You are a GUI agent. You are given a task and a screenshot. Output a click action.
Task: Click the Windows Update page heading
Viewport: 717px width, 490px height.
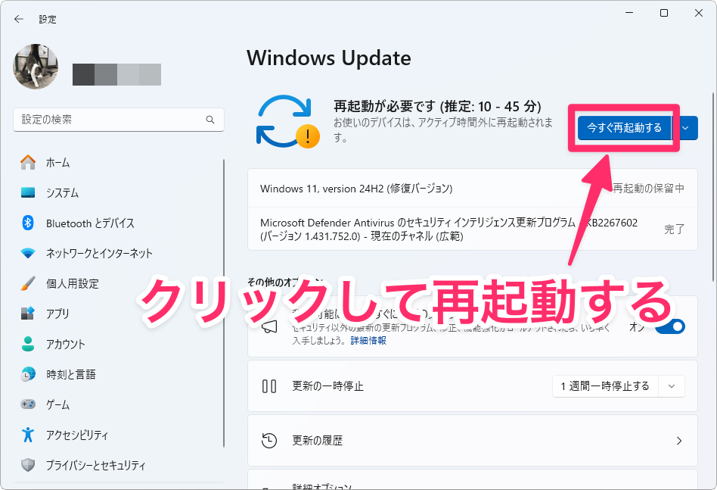pyautogui.click(x=329, y=58)
